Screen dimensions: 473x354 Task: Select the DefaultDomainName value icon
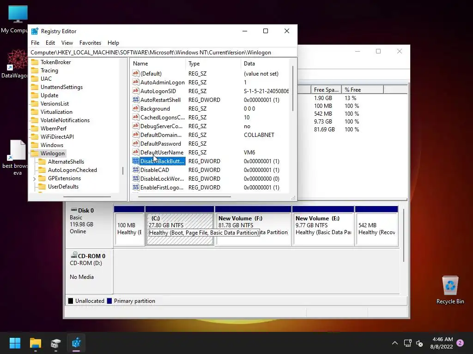tap(136, 134)
